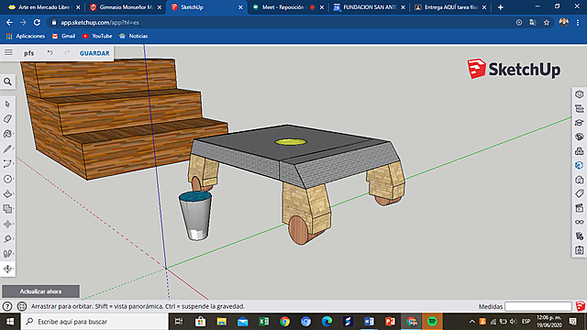Select the Circle shape tool
This screenshot has width=587, height=330.
pyautogui.click(x=7, y=179)
